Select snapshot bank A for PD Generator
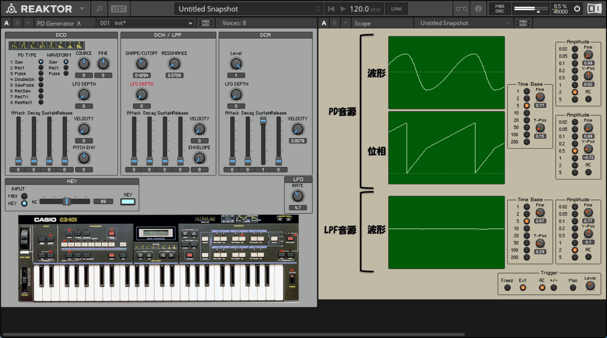 (x=6, y=23)
